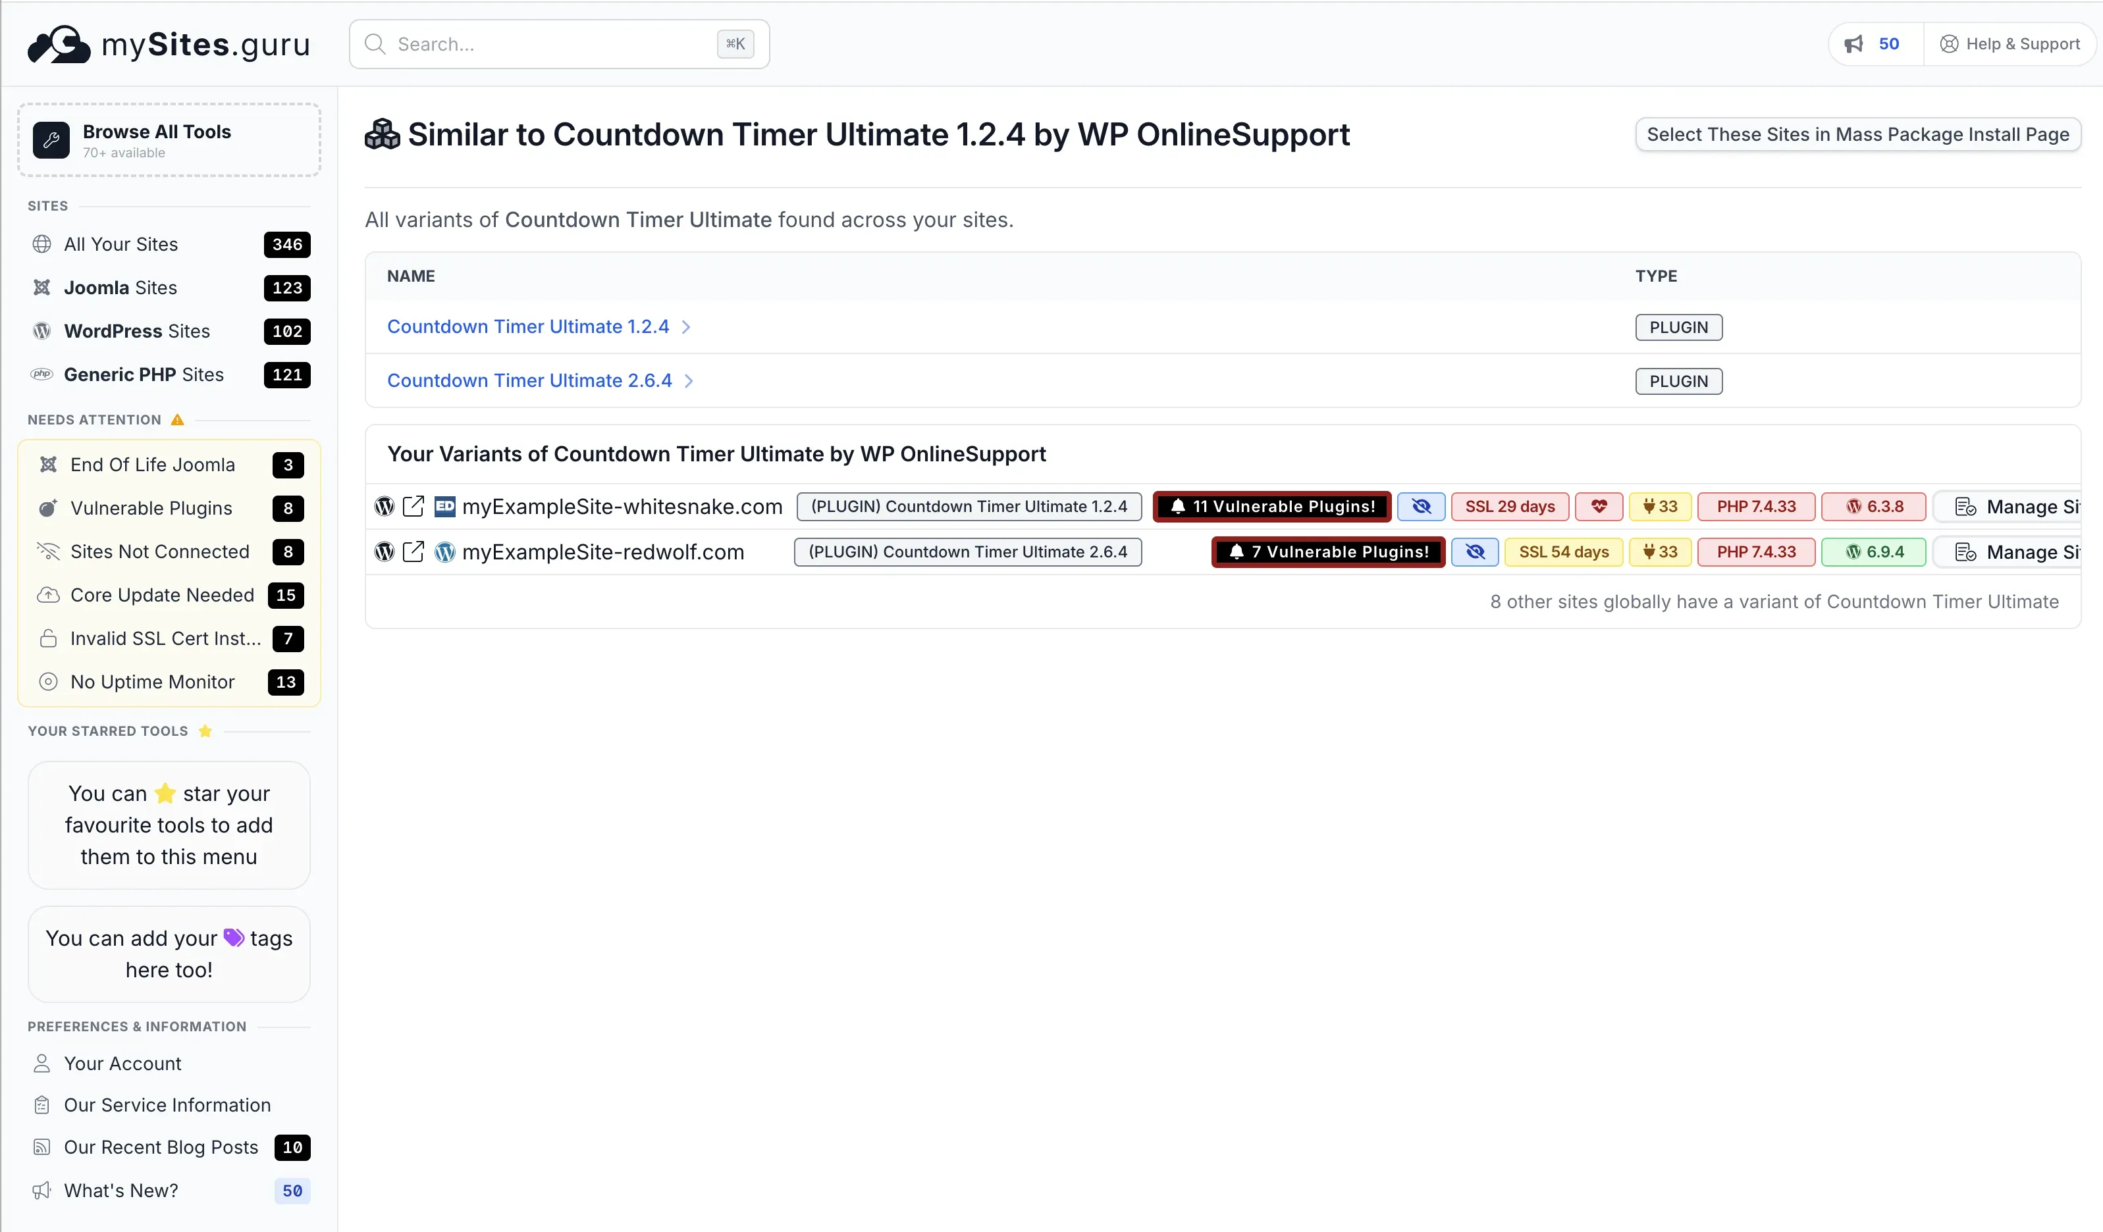Click the plug 33 extensions badge on redwolf row
The height and width of the screenshot is (1232, 2103).
(1659, 552)
